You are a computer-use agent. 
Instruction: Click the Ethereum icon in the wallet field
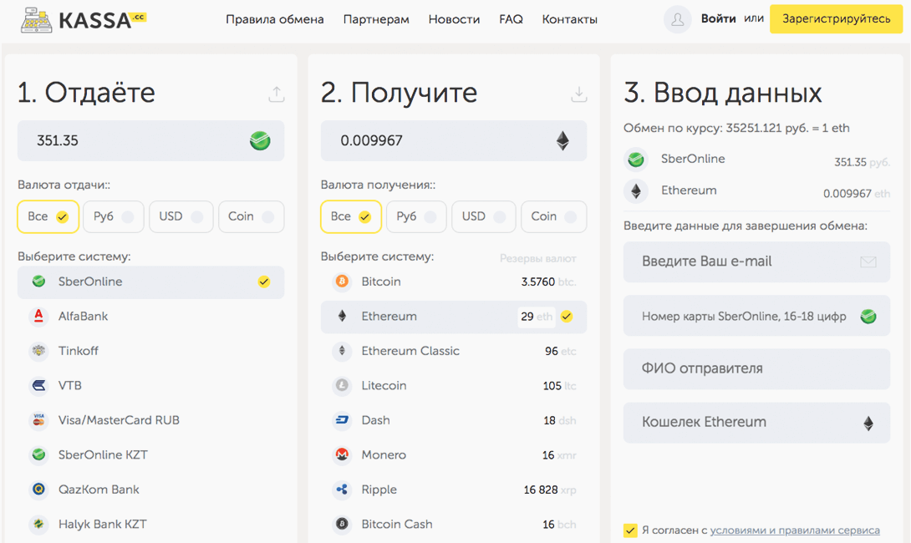click(868, 423)
